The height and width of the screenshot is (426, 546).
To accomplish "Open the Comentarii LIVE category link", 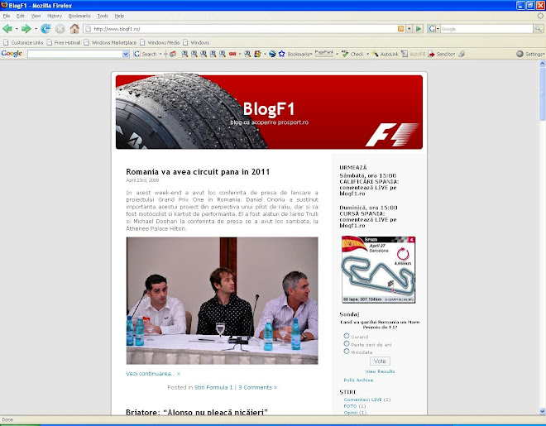I will point(362,400).
